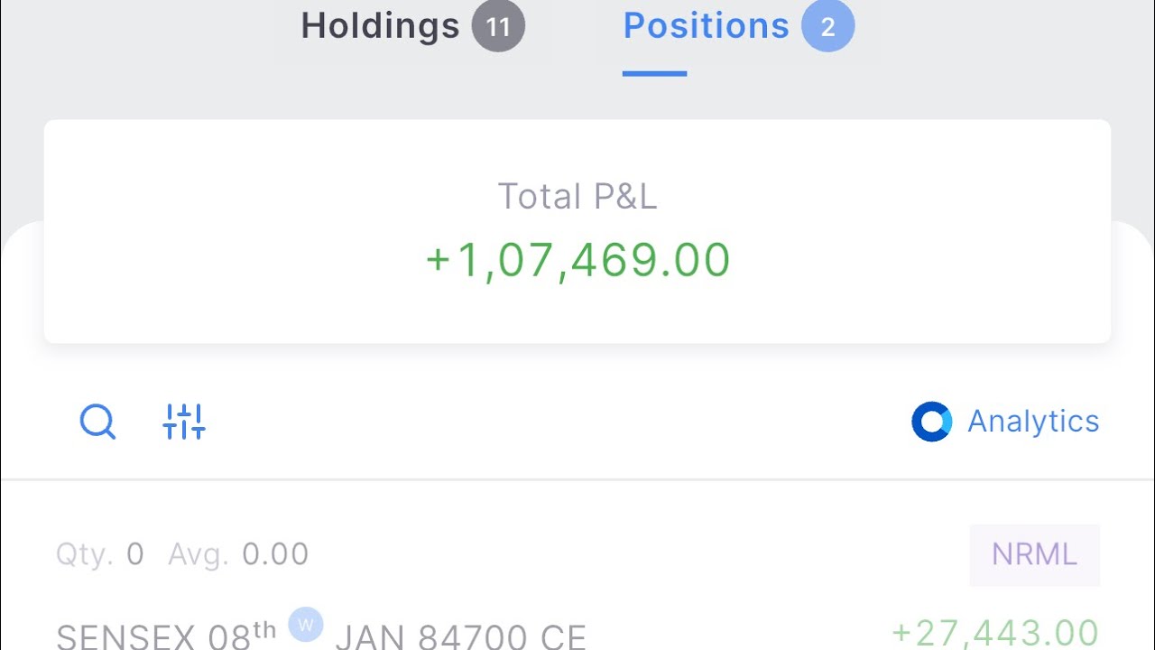Tap the Avg. 0.00 average price
This screenshot has width=1155, height=650.
click(x=238, y=554)
